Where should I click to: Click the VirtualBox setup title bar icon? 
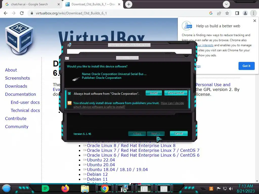[x=69, y=45]
